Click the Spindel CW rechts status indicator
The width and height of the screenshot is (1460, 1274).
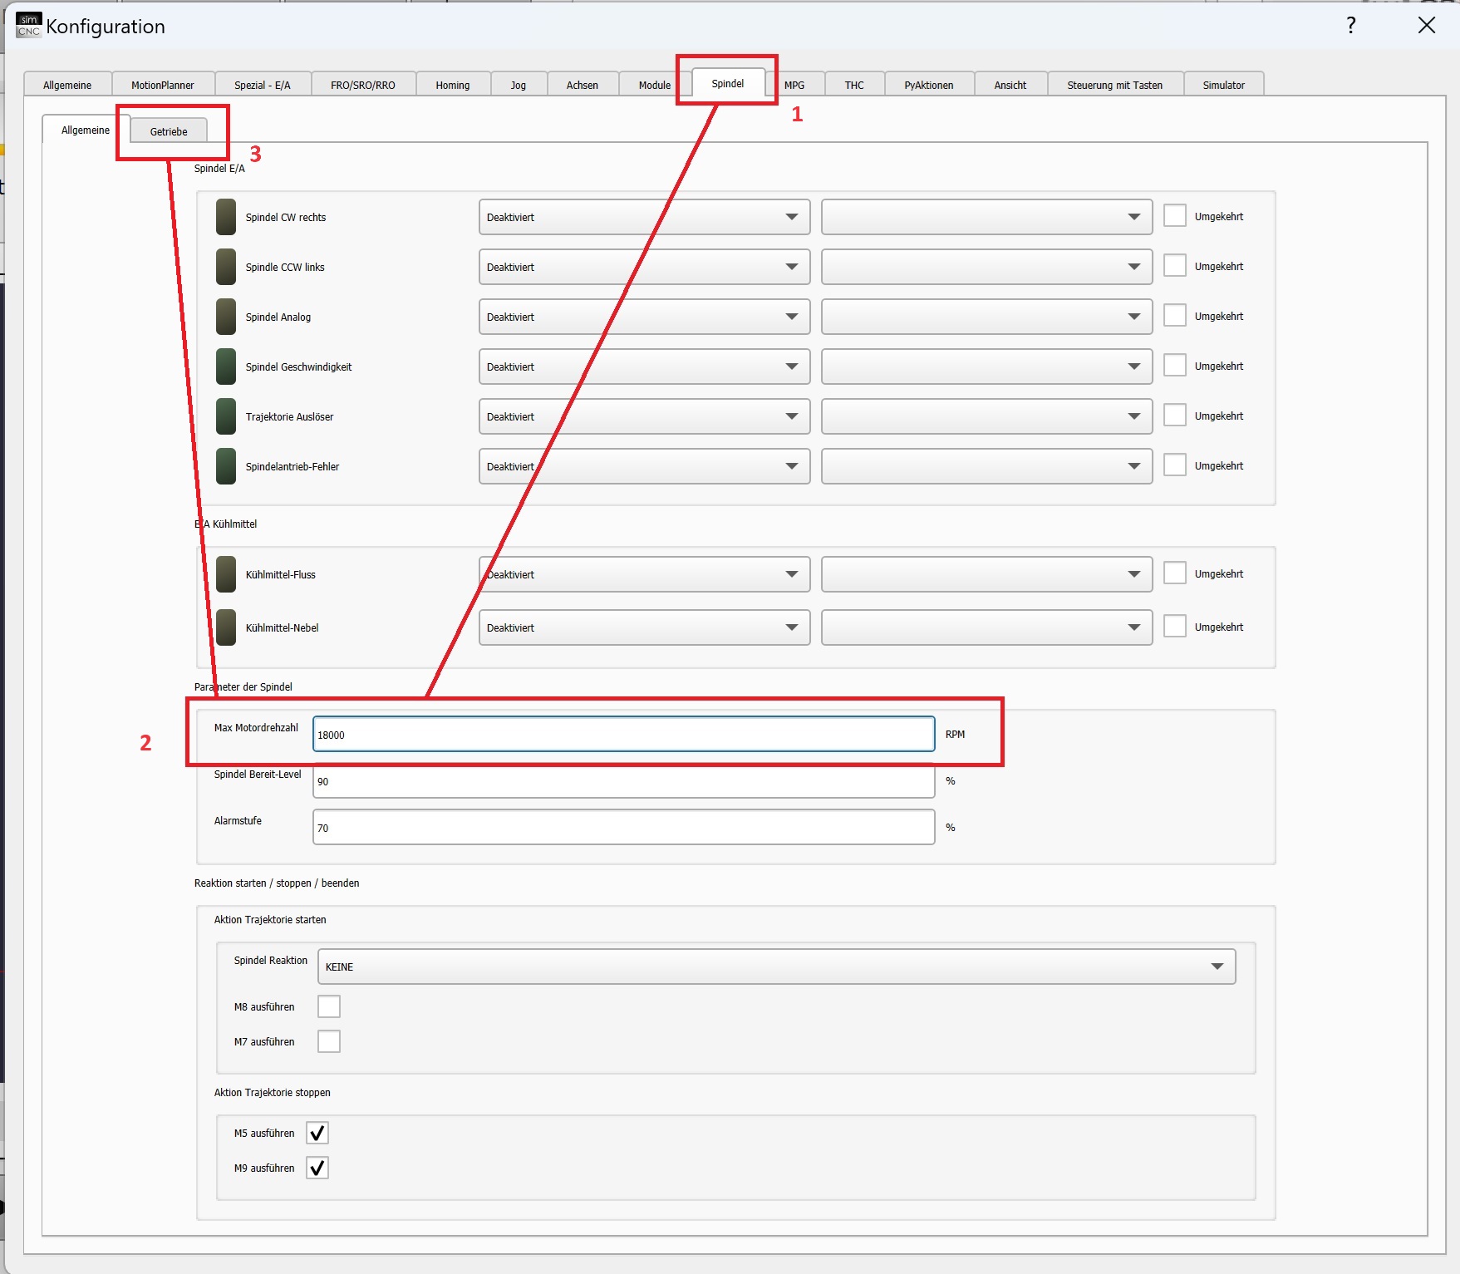tap(225, 217)
